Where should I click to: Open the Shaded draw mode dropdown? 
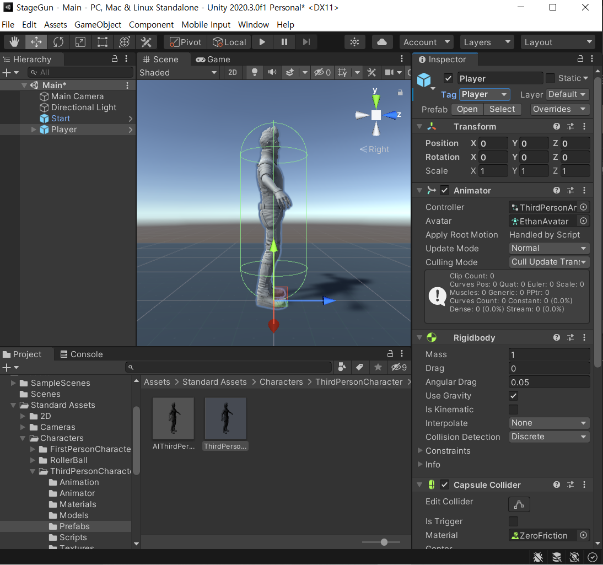tap(178, 72)
